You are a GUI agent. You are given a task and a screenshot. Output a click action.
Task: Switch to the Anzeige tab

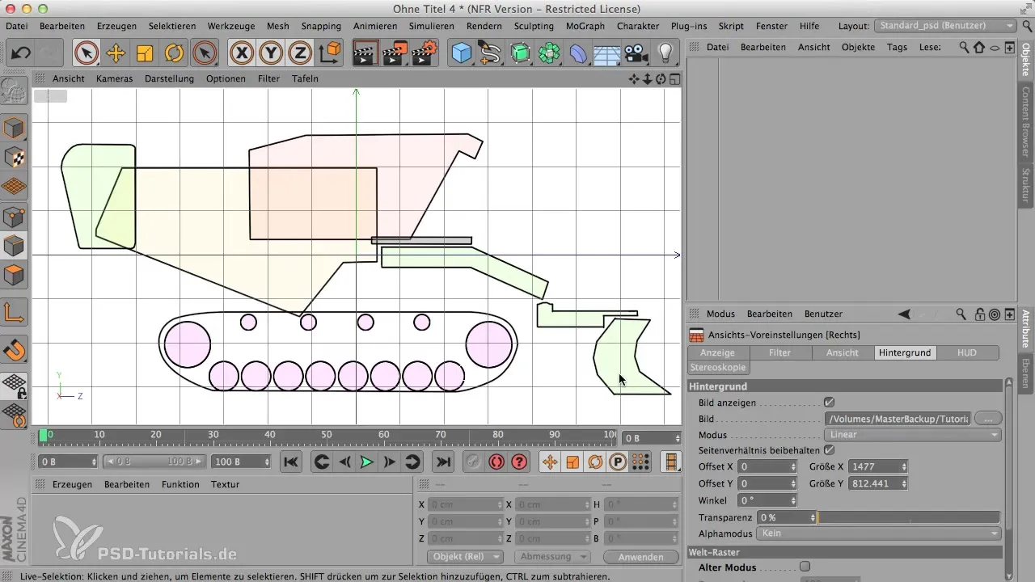click(717, 352)
